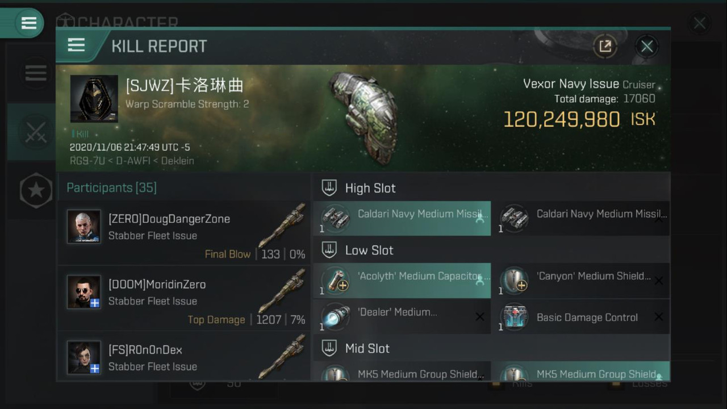This screenshot has height=409, width=727.
Task: Select the star hexagon sidebar icon
Action: (36, 190)
